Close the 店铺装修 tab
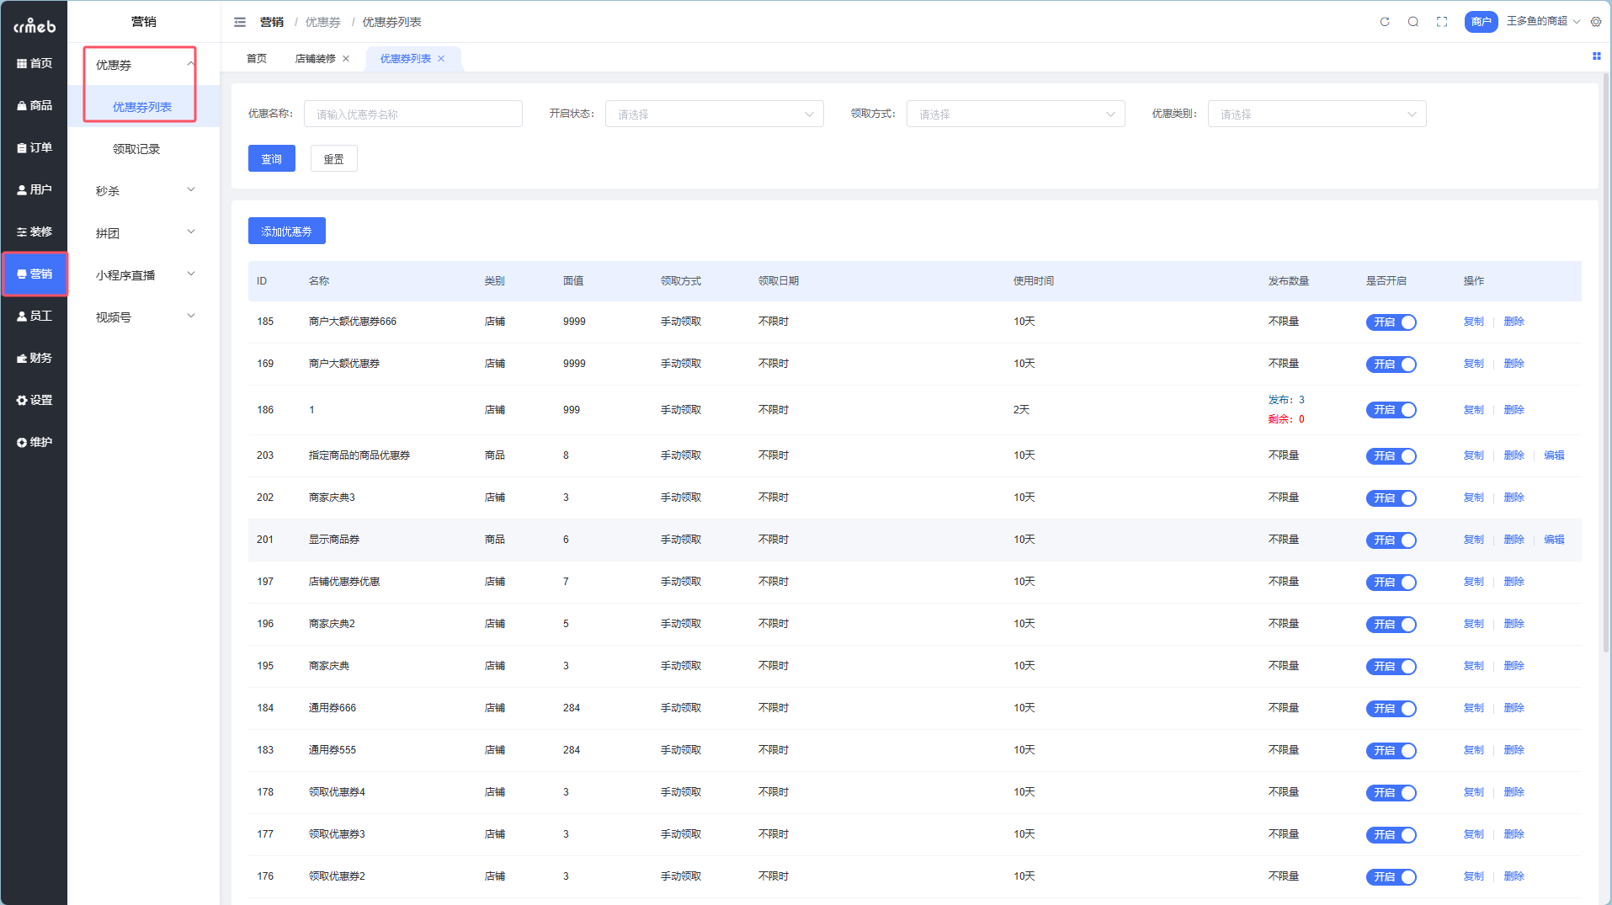Screen dimensions: 1612x905 tap(346, 59)
